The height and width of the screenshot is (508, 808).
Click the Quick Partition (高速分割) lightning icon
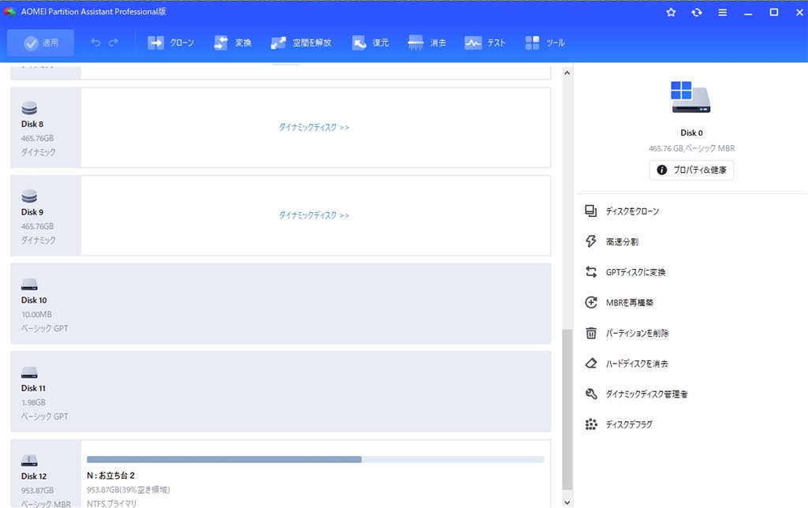pos(591,241)
